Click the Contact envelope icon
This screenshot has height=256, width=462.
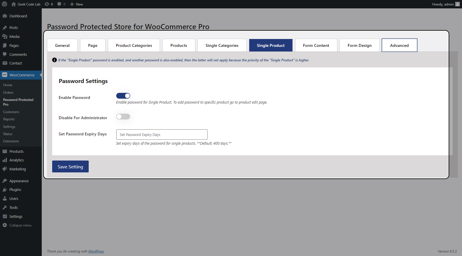pyautogui.click(x=5, y=63)
